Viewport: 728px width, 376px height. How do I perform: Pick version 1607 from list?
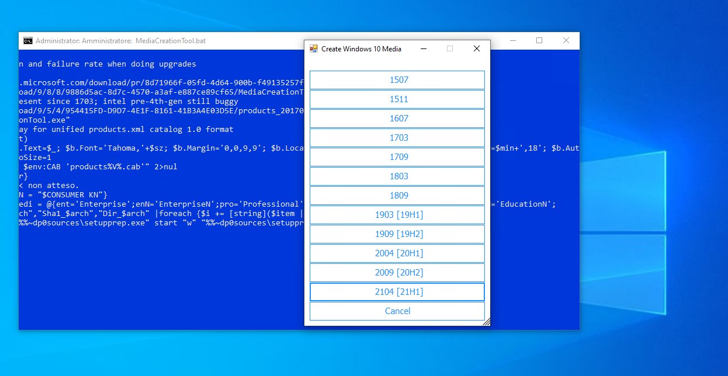[397, 119]
